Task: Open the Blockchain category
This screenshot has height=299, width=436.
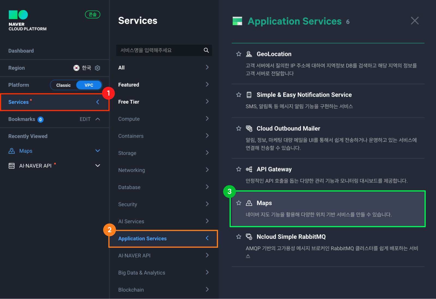Action: coord(163,290)
